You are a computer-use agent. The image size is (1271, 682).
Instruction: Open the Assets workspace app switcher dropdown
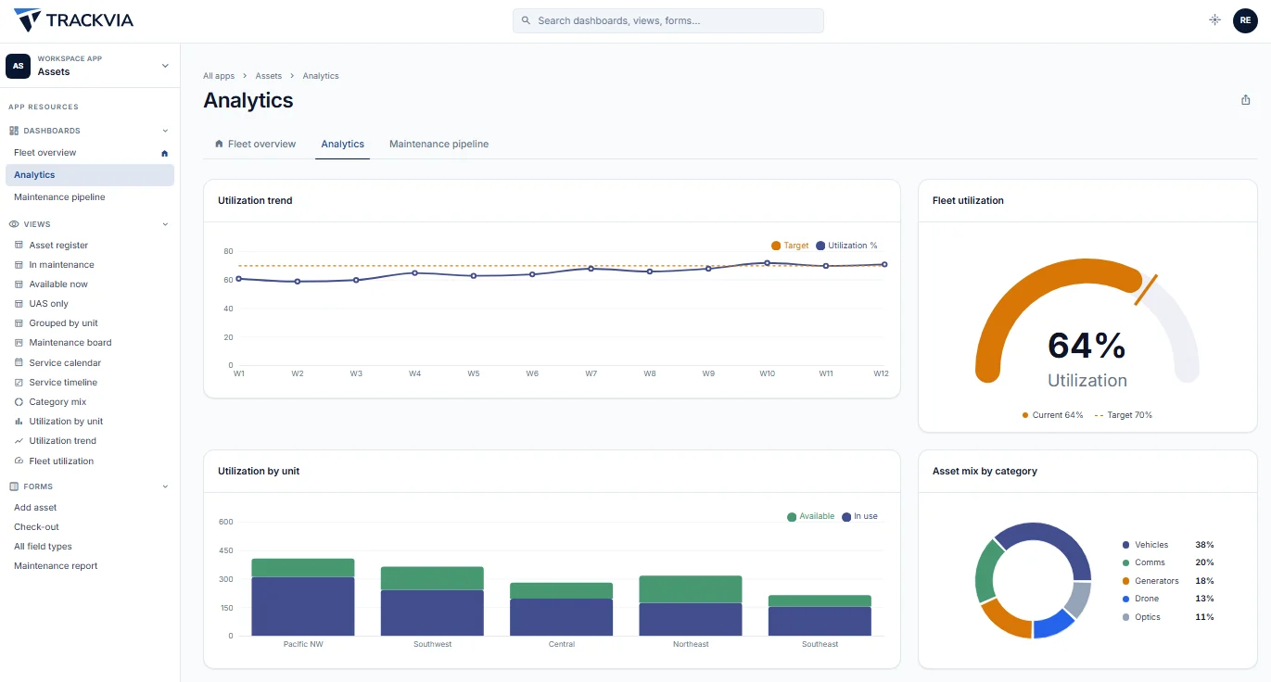(x=90, y=66)
